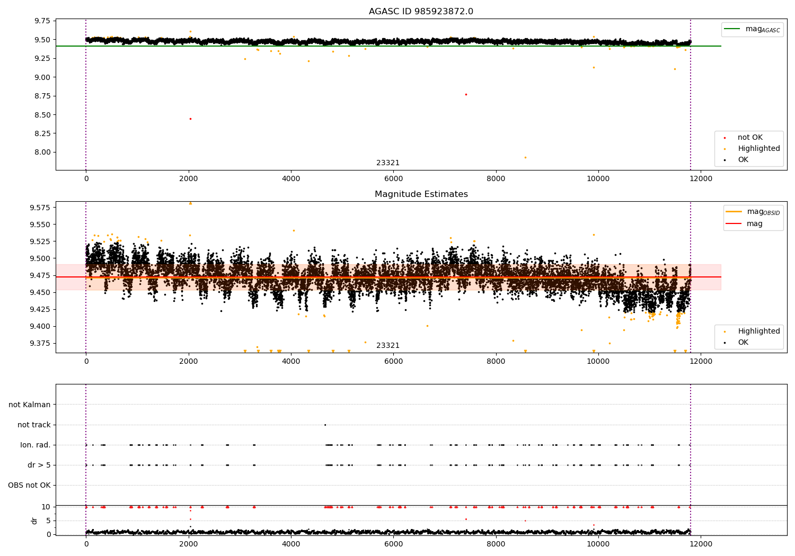Select the "not OK" red legend entry
Viewport: 795px width, 556px height.
[x=749, y=138]
